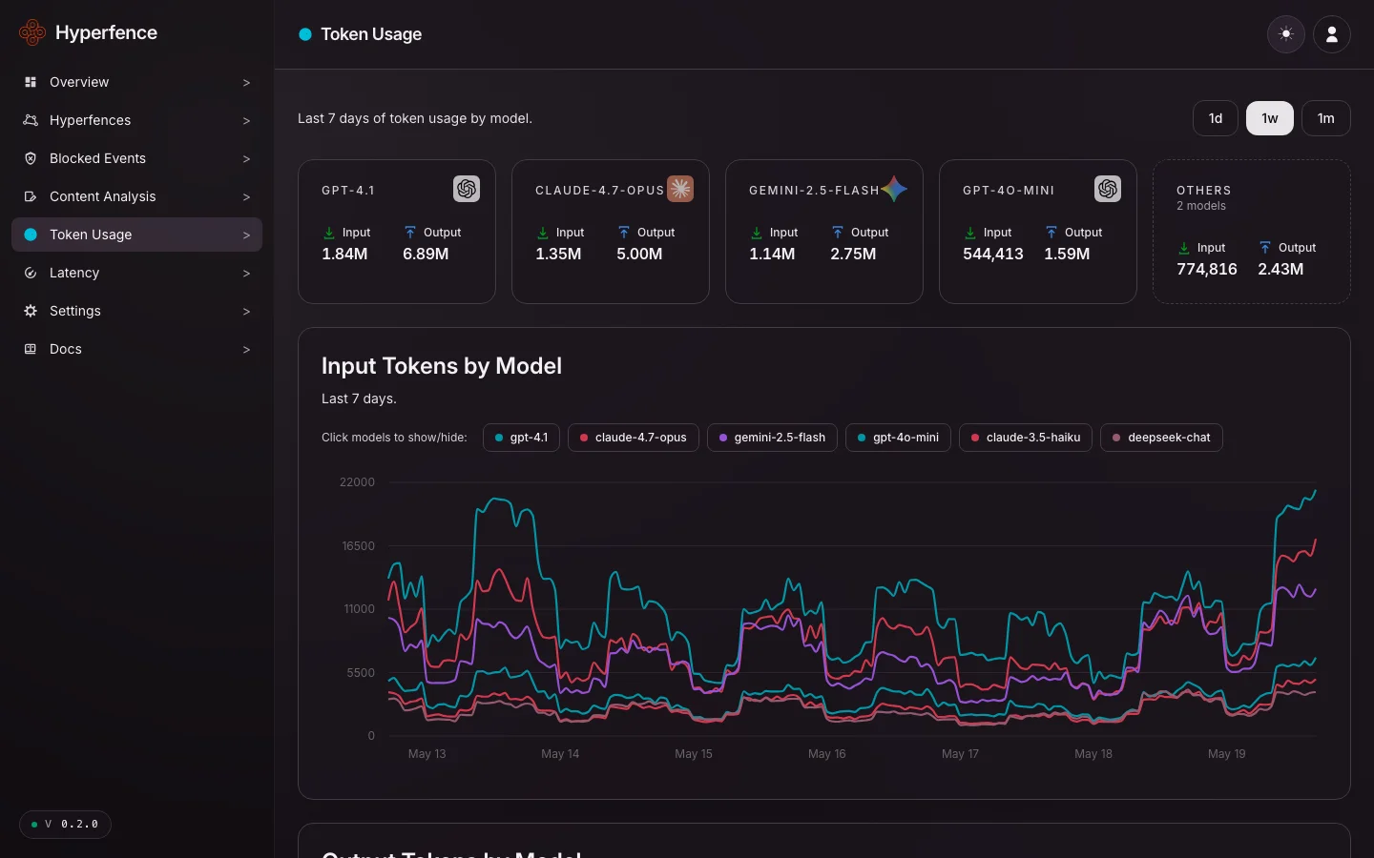The height and width of the screenshot is (858, 1374).
Task: Open the Docs section
Action: [136, 349]
